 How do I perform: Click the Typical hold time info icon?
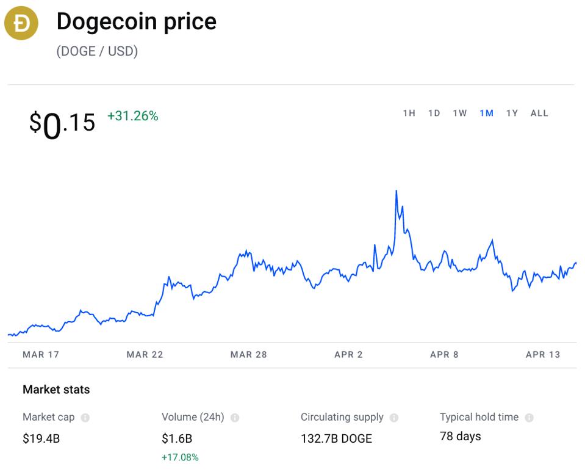(x=529, y=418)
